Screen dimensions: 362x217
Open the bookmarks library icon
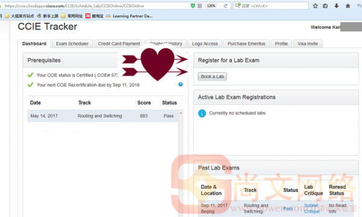pyautogui.click(x=325, y=6)
